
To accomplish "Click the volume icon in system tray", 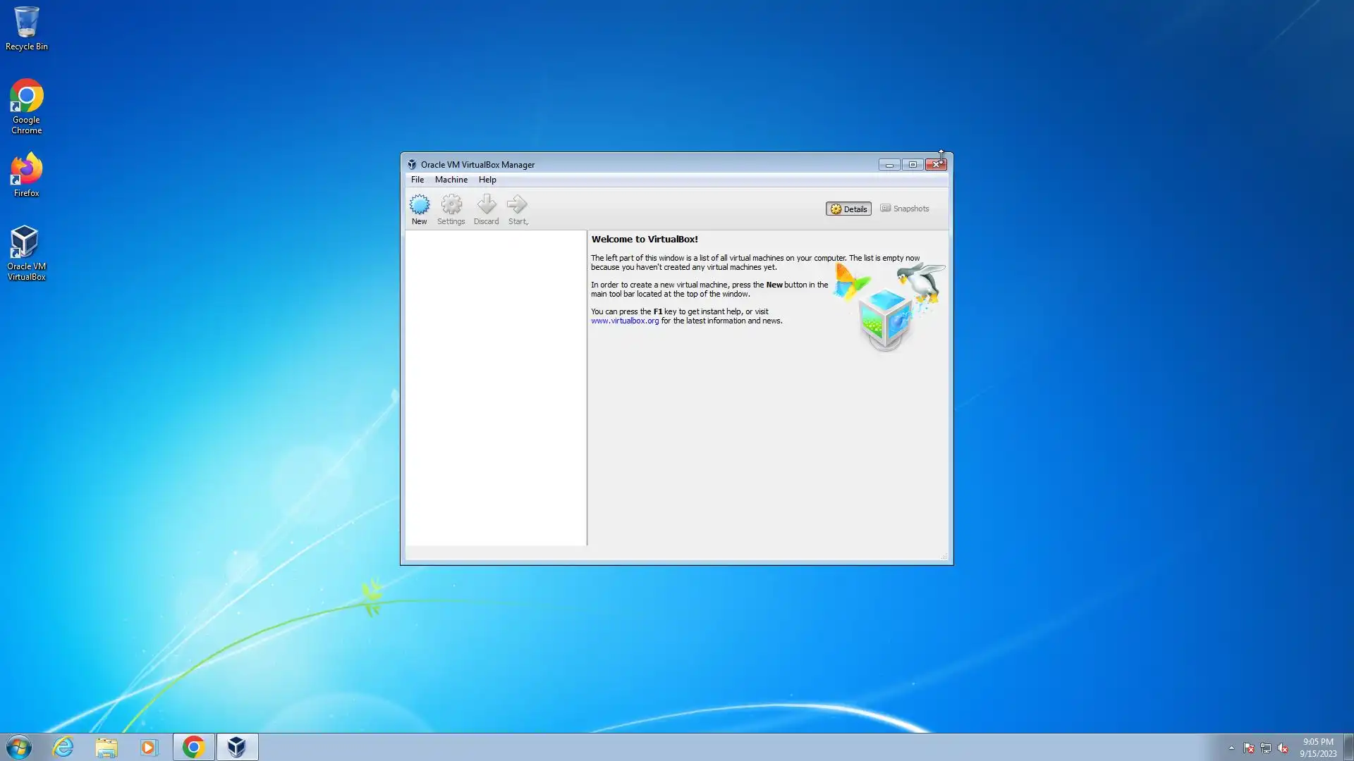I will [x=1283, y=748].
